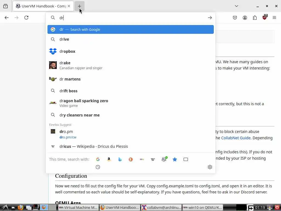The height and width of the screenshot is (211, 281).
Task: Switch to collabvm@archlinux terminal taskbar window
Action: pos(161,208)
